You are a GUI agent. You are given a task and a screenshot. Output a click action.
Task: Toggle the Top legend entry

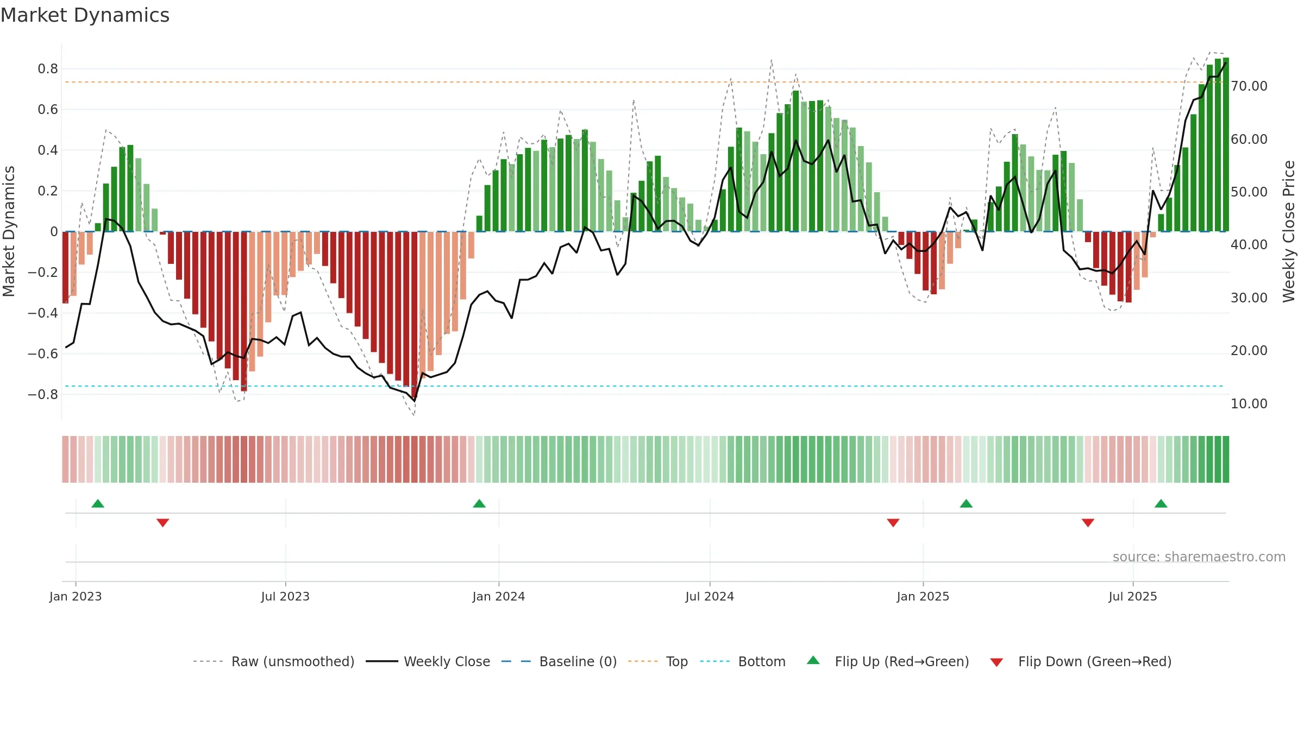coord(657,661)
